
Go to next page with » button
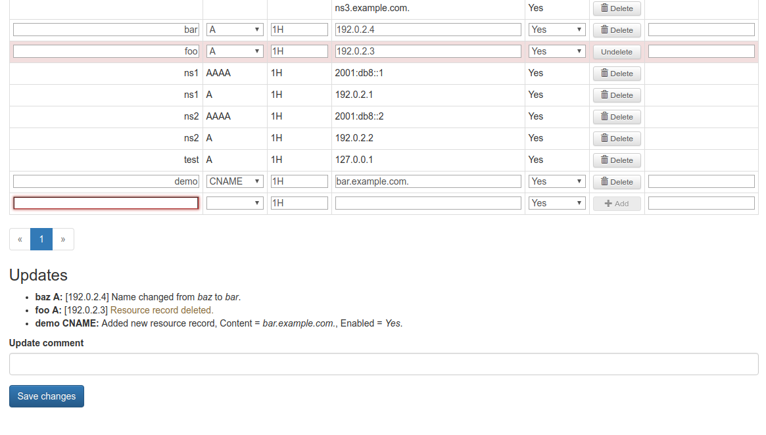(63, 239)
